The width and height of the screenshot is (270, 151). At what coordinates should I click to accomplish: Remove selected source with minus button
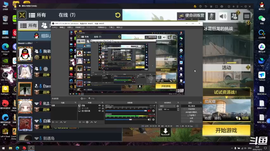coord(83,122)
